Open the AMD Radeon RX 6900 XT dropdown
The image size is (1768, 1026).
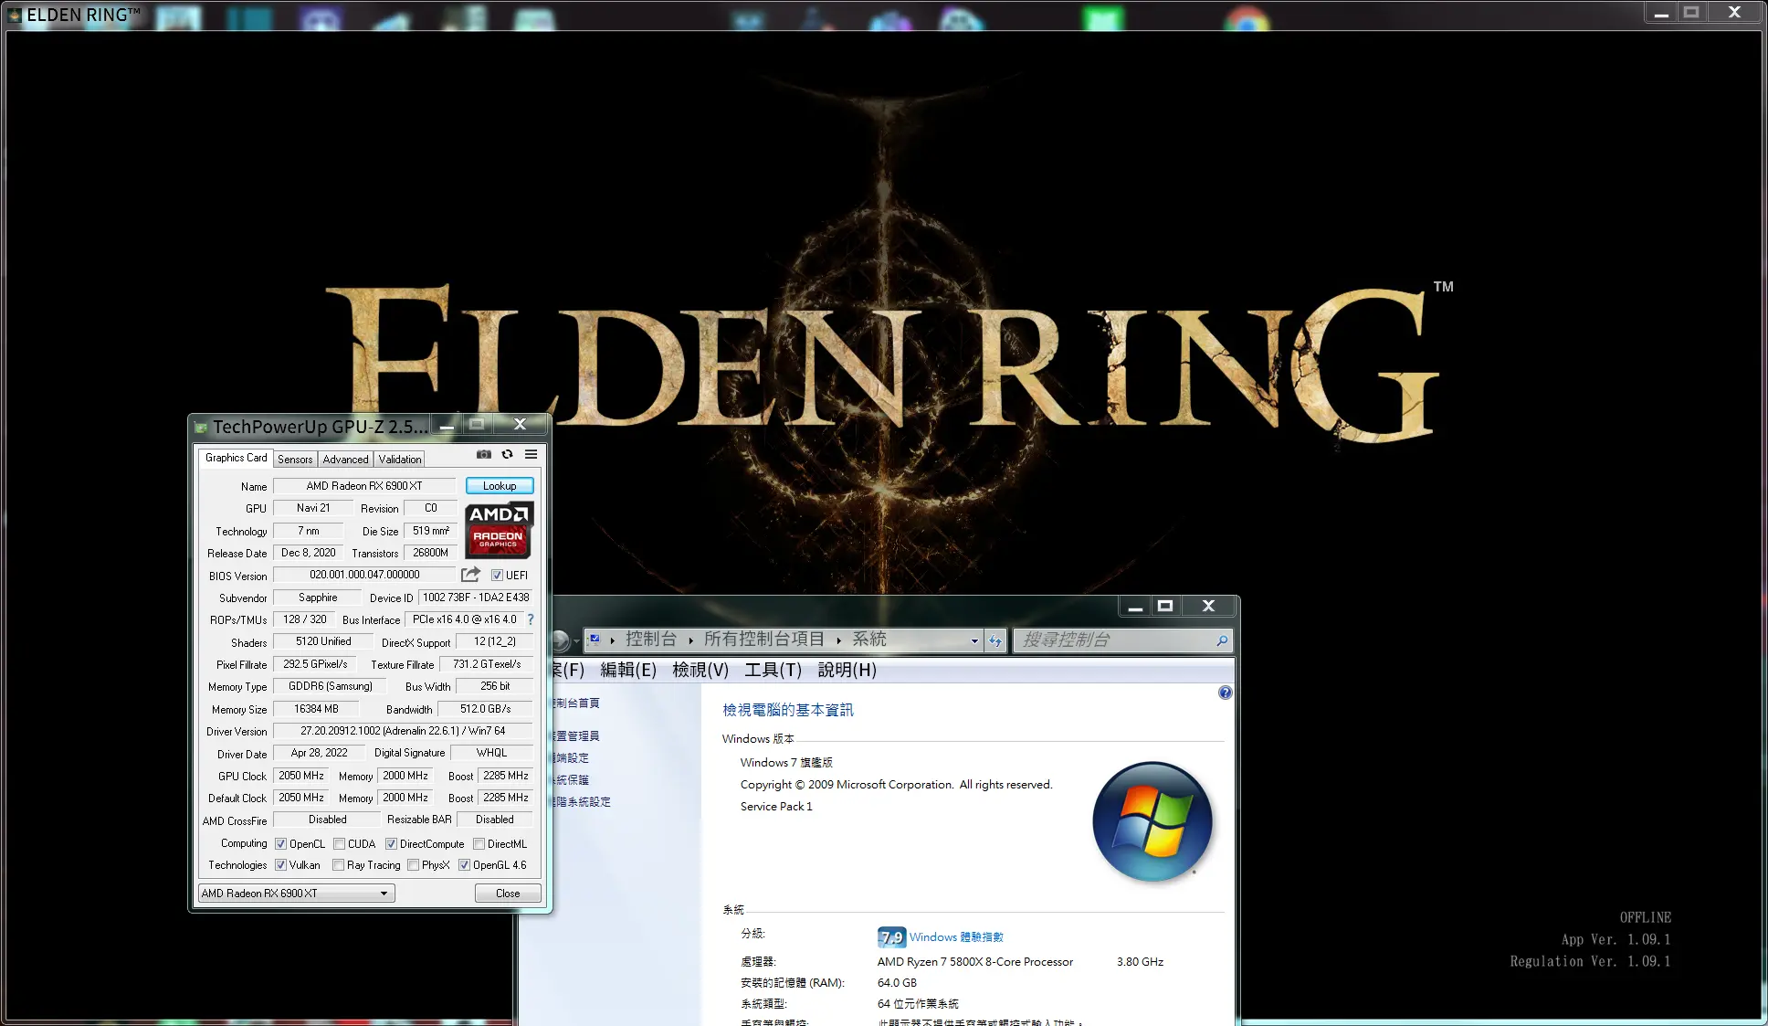[384, 894]
